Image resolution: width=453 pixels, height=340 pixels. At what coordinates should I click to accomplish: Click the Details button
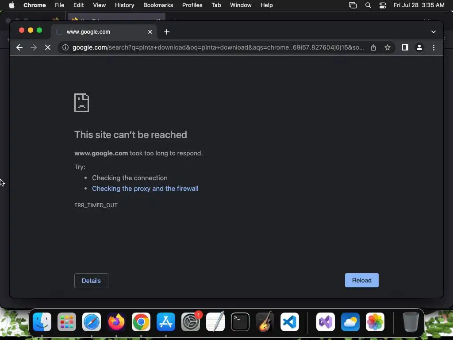[91, 281]
